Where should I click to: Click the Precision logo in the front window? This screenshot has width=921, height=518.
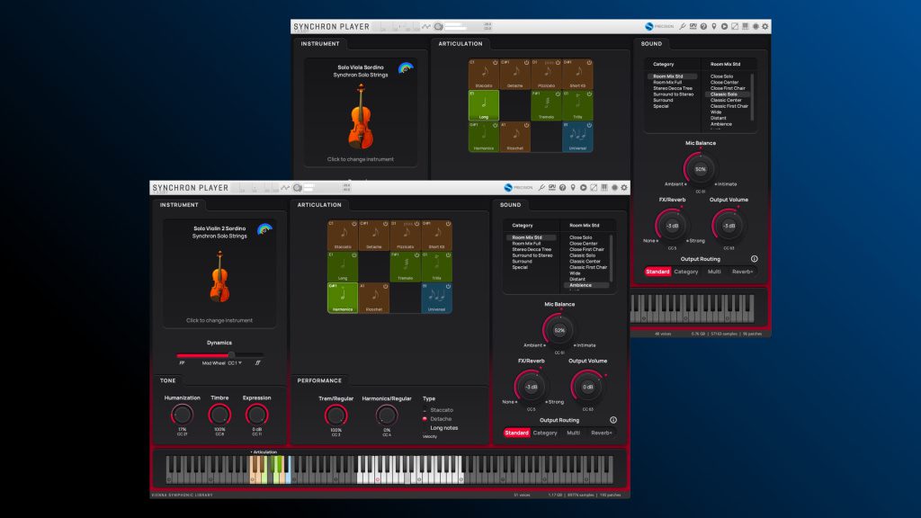pos(519,187)
